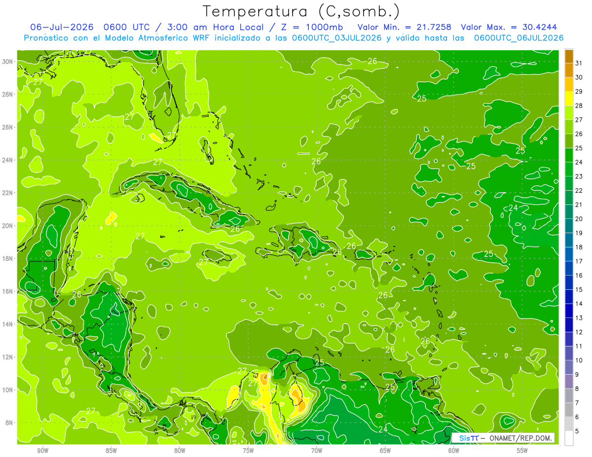Screen dimensions: 592x457
Task: Pick the brown swatch above 31 on scale
Action: coord(569,57)
